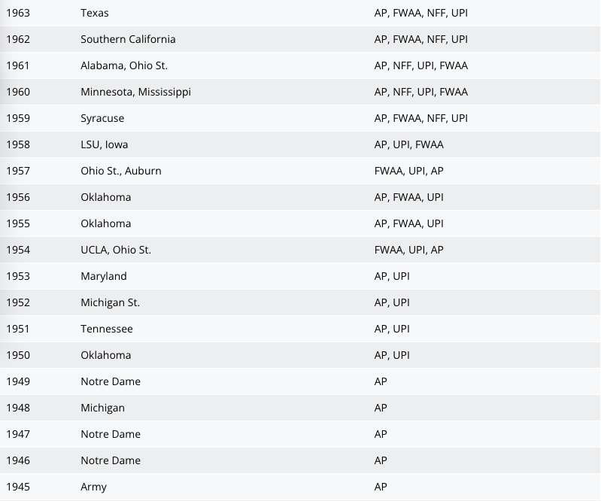Click the LSU, Iowa entry
Screen dimensions: 601x501
point(105,144)
